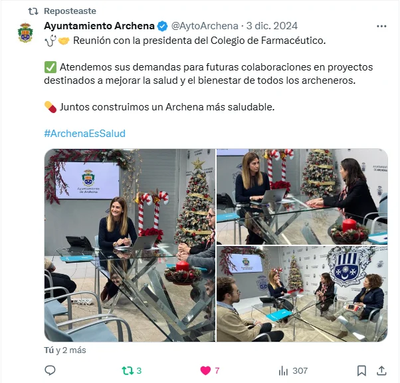
Task: Open the reply comment bubble icon
Action: [50, 370]
